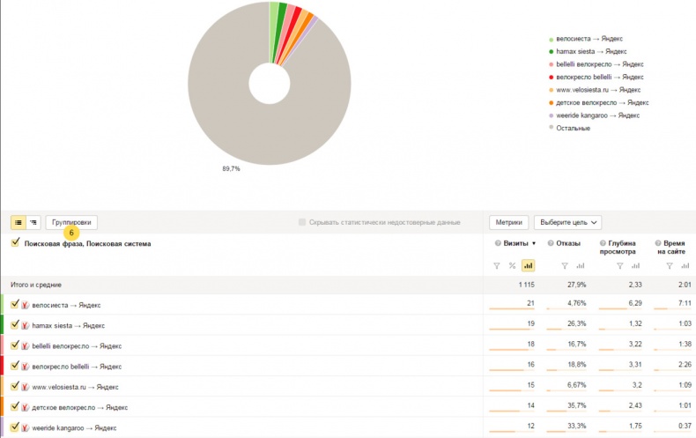Click the bar chart icon under Визиты

(x=528, y=265)
